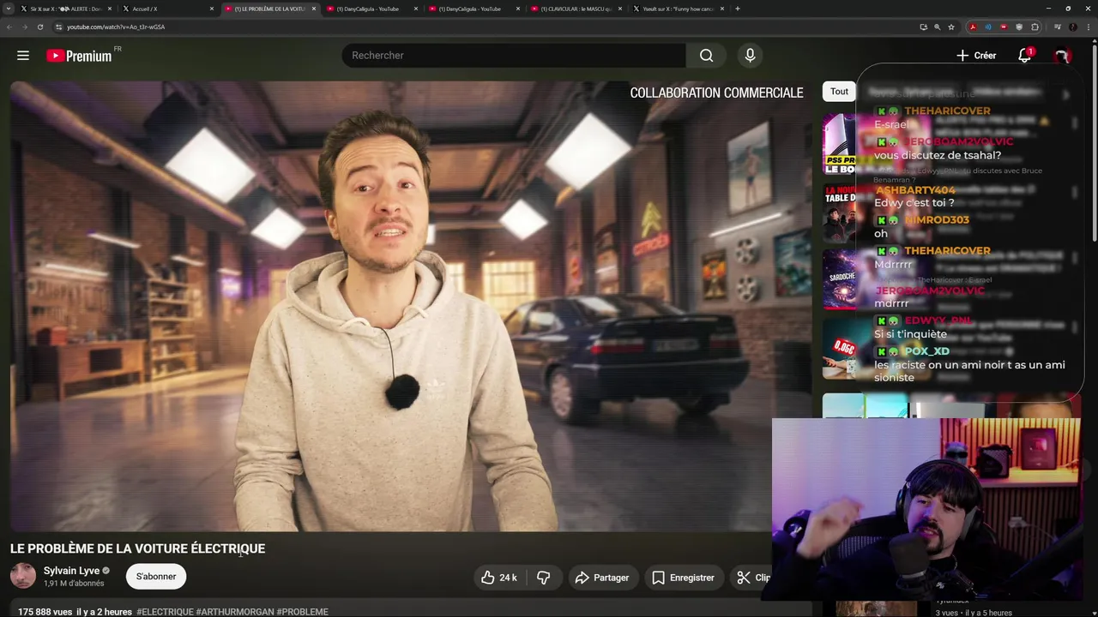
Task: Close the current 'LE PROBLÈME DE LA VOITURE' tab
Action: (314, 9)
